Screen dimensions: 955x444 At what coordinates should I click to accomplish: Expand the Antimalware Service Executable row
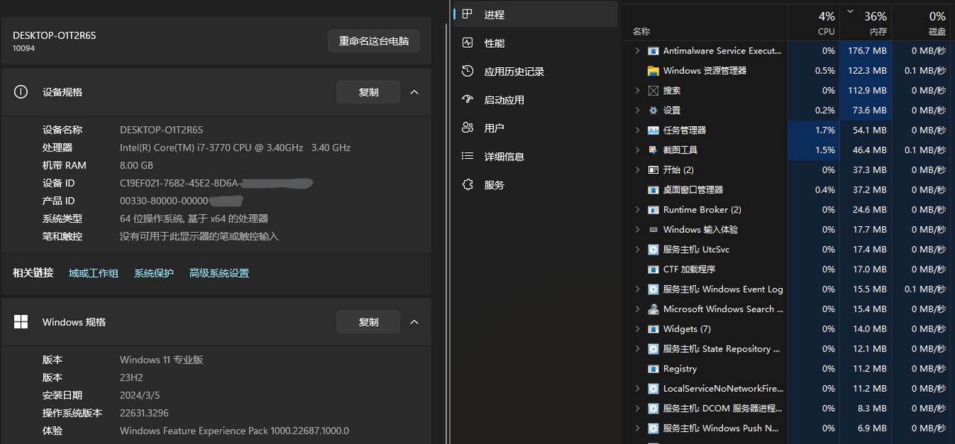click(x=637, y=51)
